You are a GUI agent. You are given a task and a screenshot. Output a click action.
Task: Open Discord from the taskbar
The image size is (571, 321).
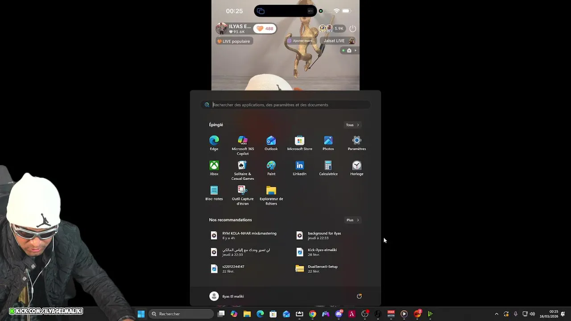click(339, 314)
